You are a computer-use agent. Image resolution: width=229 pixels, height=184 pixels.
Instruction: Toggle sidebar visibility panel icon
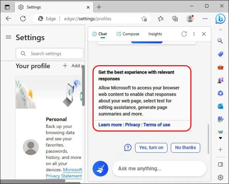220,164
